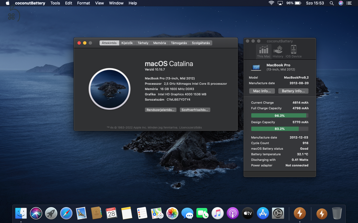Open Messages from the Dock
Image resolution: width=358 pixels, height=223 pixels.
[x=187, y=214]
